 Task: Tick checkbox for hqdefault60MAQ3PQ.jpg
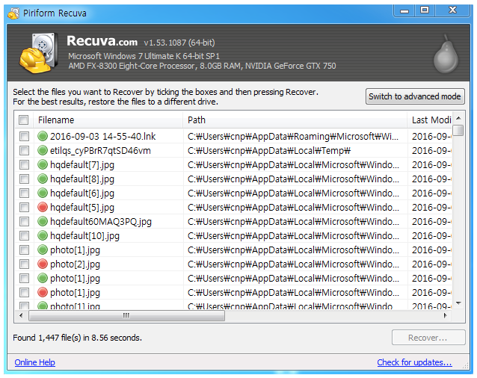[x=25, y=222]
